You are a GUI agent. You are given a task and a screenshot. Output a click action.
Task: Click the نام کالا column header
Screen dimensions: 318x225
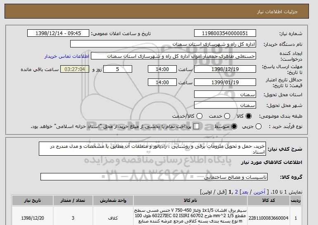click(x=190, y=201)
